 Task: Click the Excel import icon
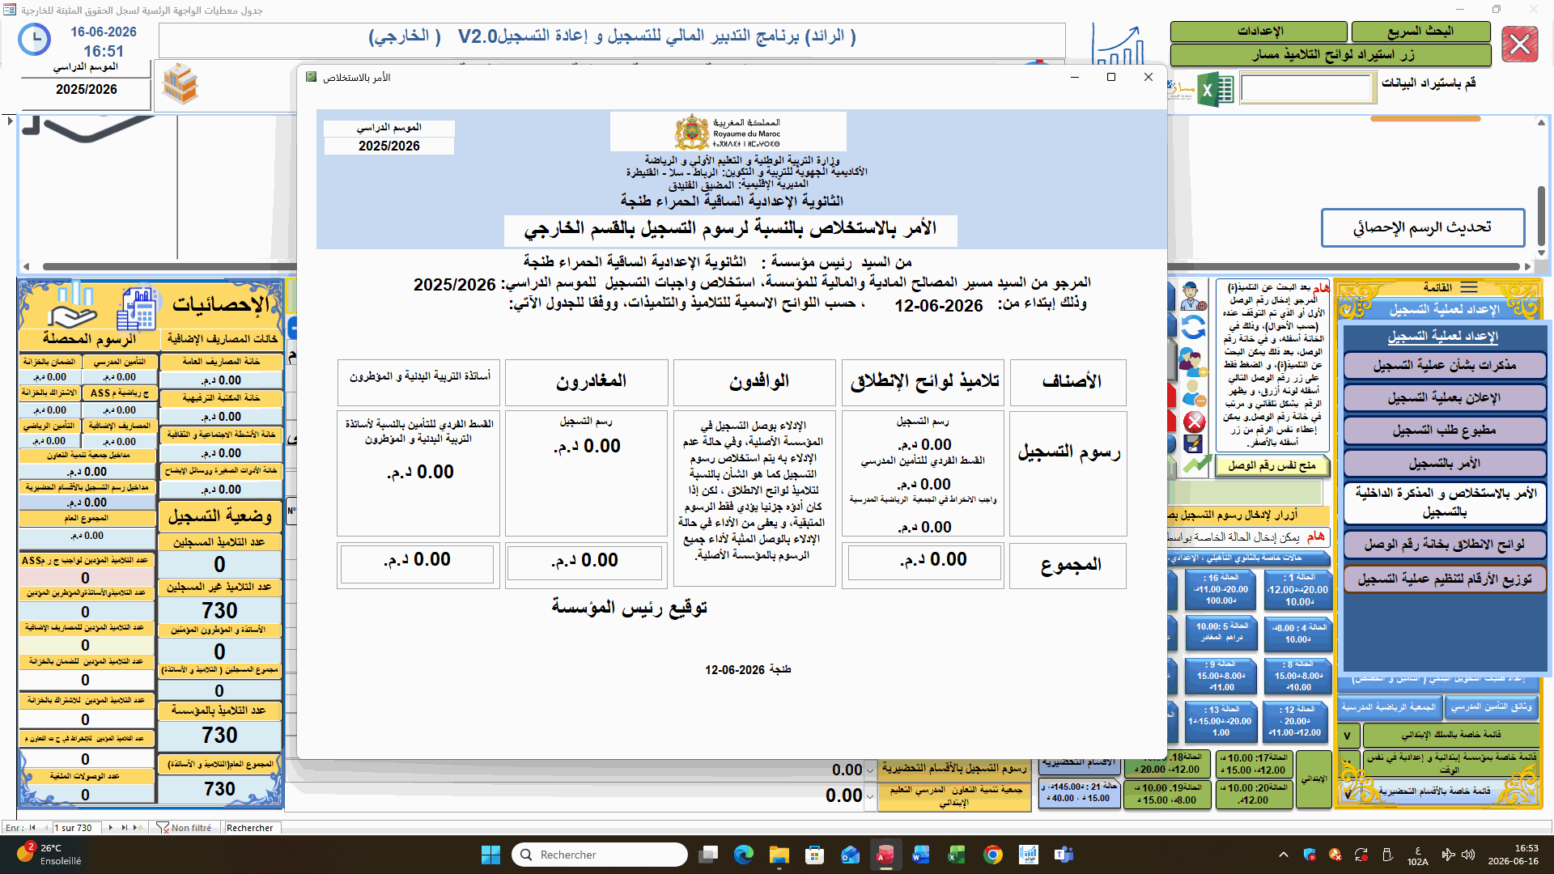[1216, 90]
